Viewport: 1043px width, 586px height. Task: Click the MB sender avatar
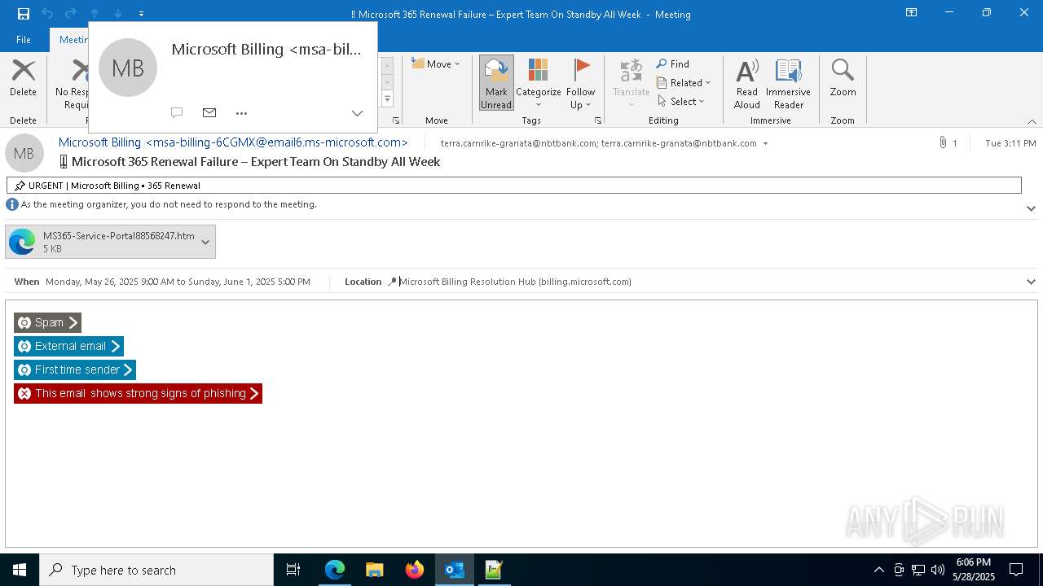(x=24, y=153)
